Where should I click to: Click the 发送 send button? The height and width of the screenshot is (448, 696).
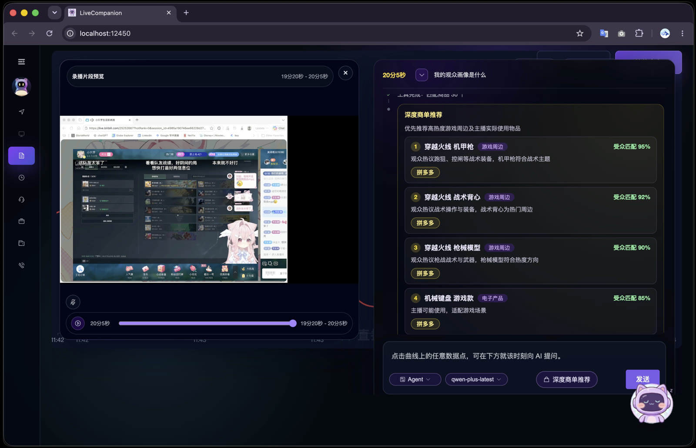point(642,379)
